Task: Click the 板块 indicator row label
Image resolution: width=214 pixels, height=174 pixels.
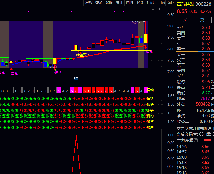Action: coord(150,104)
